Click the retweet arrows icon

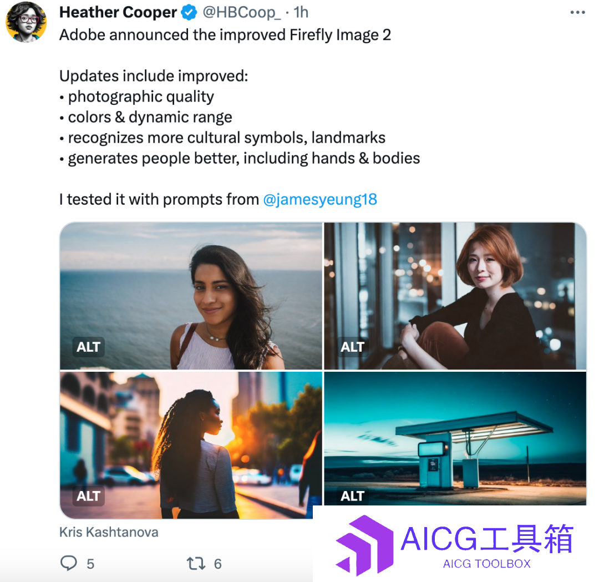pos(196,563)
